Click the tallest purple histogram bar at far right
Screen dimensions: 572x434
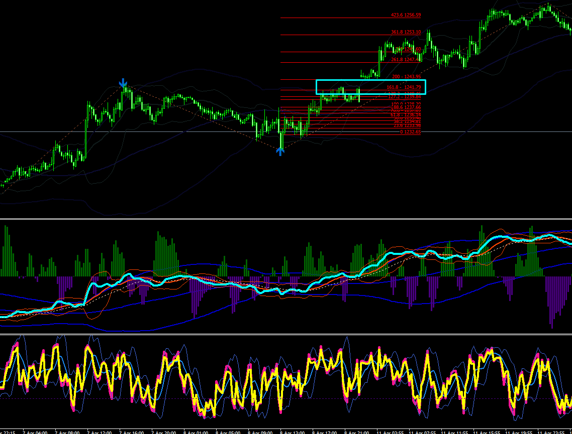click(552, 302)
